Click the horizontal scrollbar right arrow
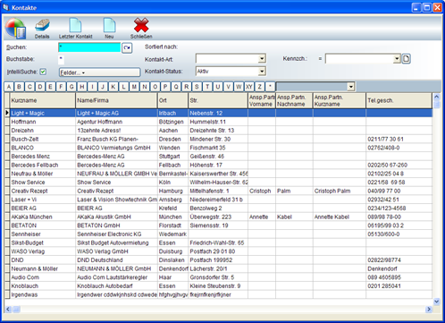 [x=429, y=310]
